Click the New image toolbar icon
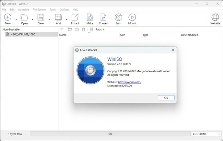 [8, 18]
